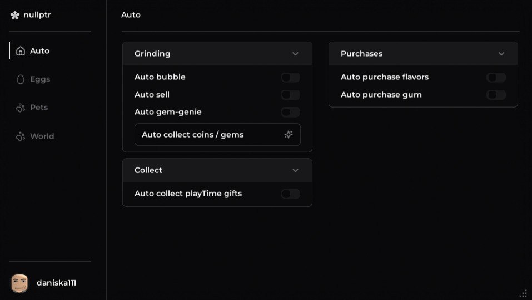Viewport: 532px width, 300px height.
Task: Toggle Auto gem-genie on
Action: [290, 112]
